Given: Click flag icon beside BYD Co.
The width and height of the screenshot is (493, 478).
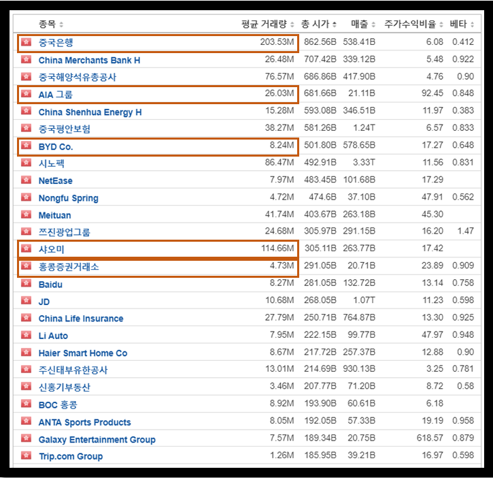Looking at the screenshot, I should coord(26,145).
